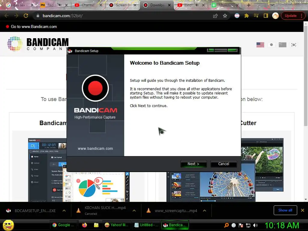
Task: Close the YouTube Channel tab
Action: [x=101, y=5]
